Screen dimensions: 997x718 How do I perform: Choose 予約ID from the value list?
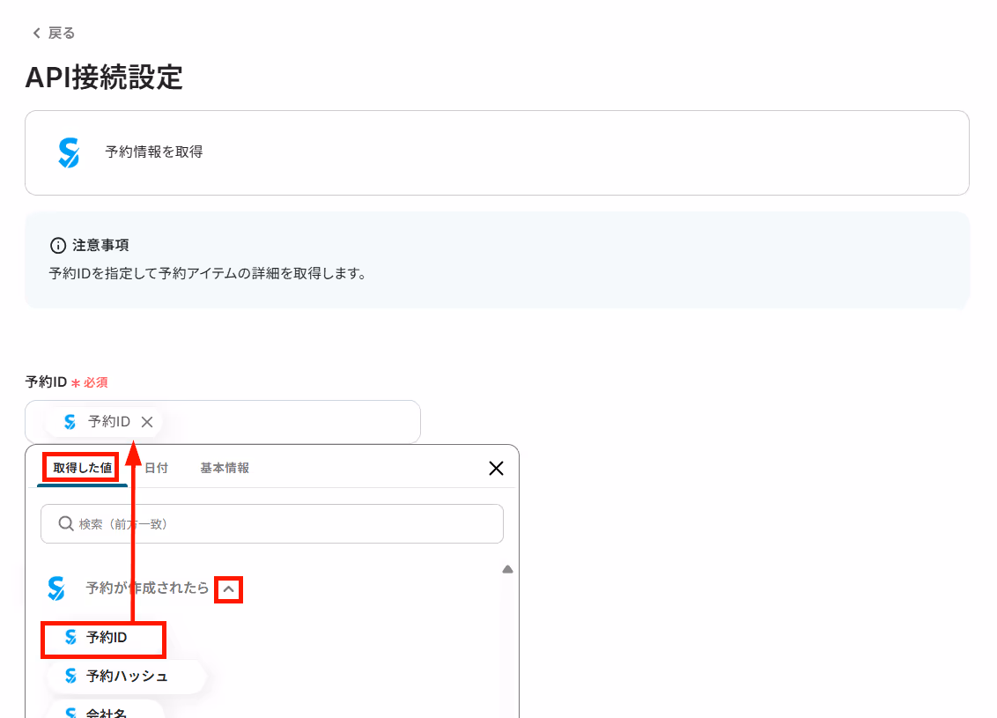pos(104,638)
